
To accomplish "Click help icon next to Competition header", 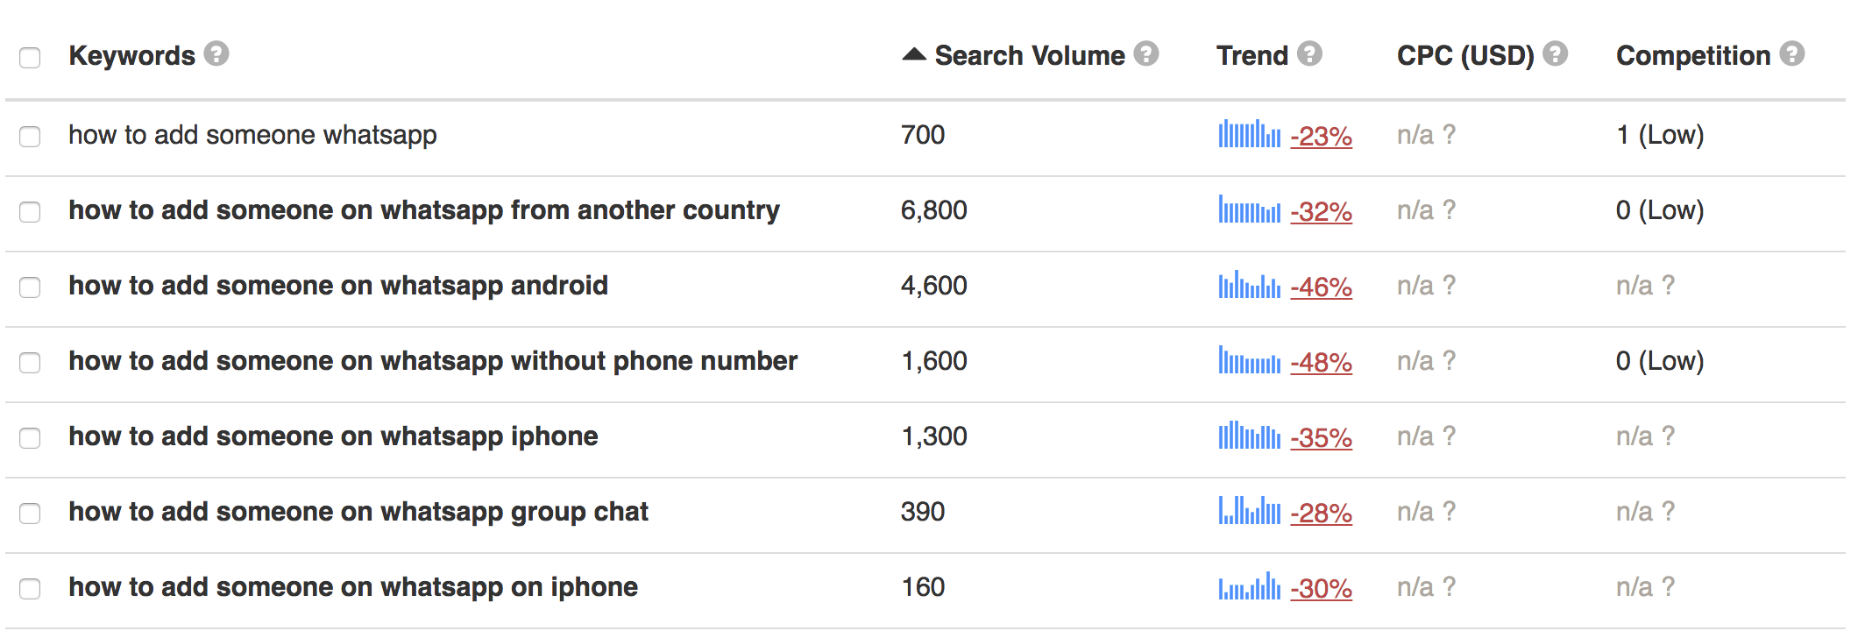I will [1792, 54].
